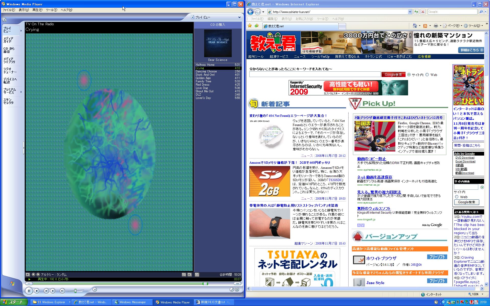Select the sidebar Web radio button
Image resolution: width=490 pixels, height=306 pixels.
457,197
